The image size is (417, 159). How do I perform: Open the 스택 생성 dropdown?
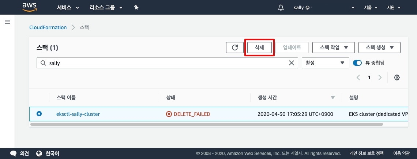click(x=379, y=48)
